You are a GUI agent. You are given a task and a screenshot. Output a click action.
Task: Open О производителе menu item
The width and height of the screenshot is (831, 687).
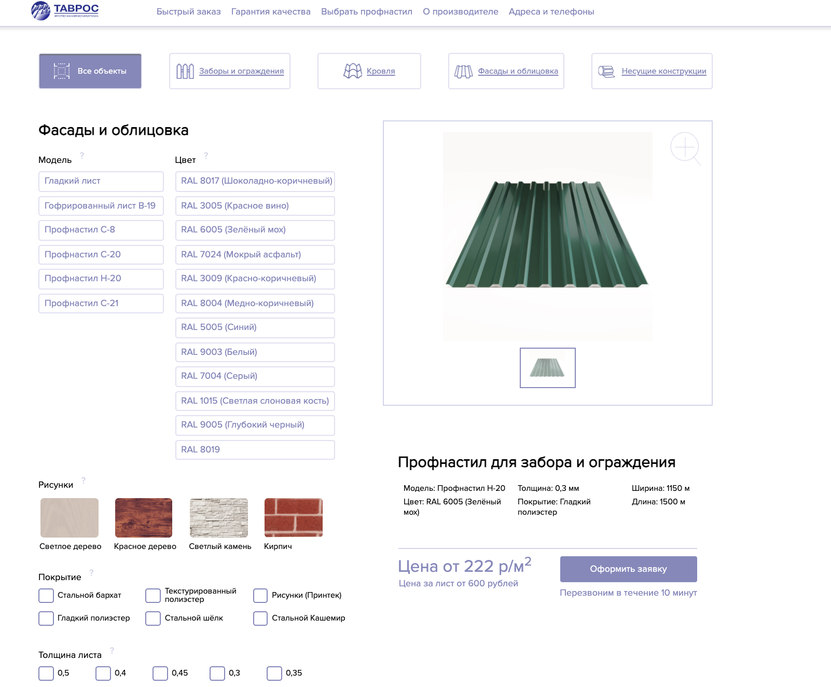tap(461, 11)
